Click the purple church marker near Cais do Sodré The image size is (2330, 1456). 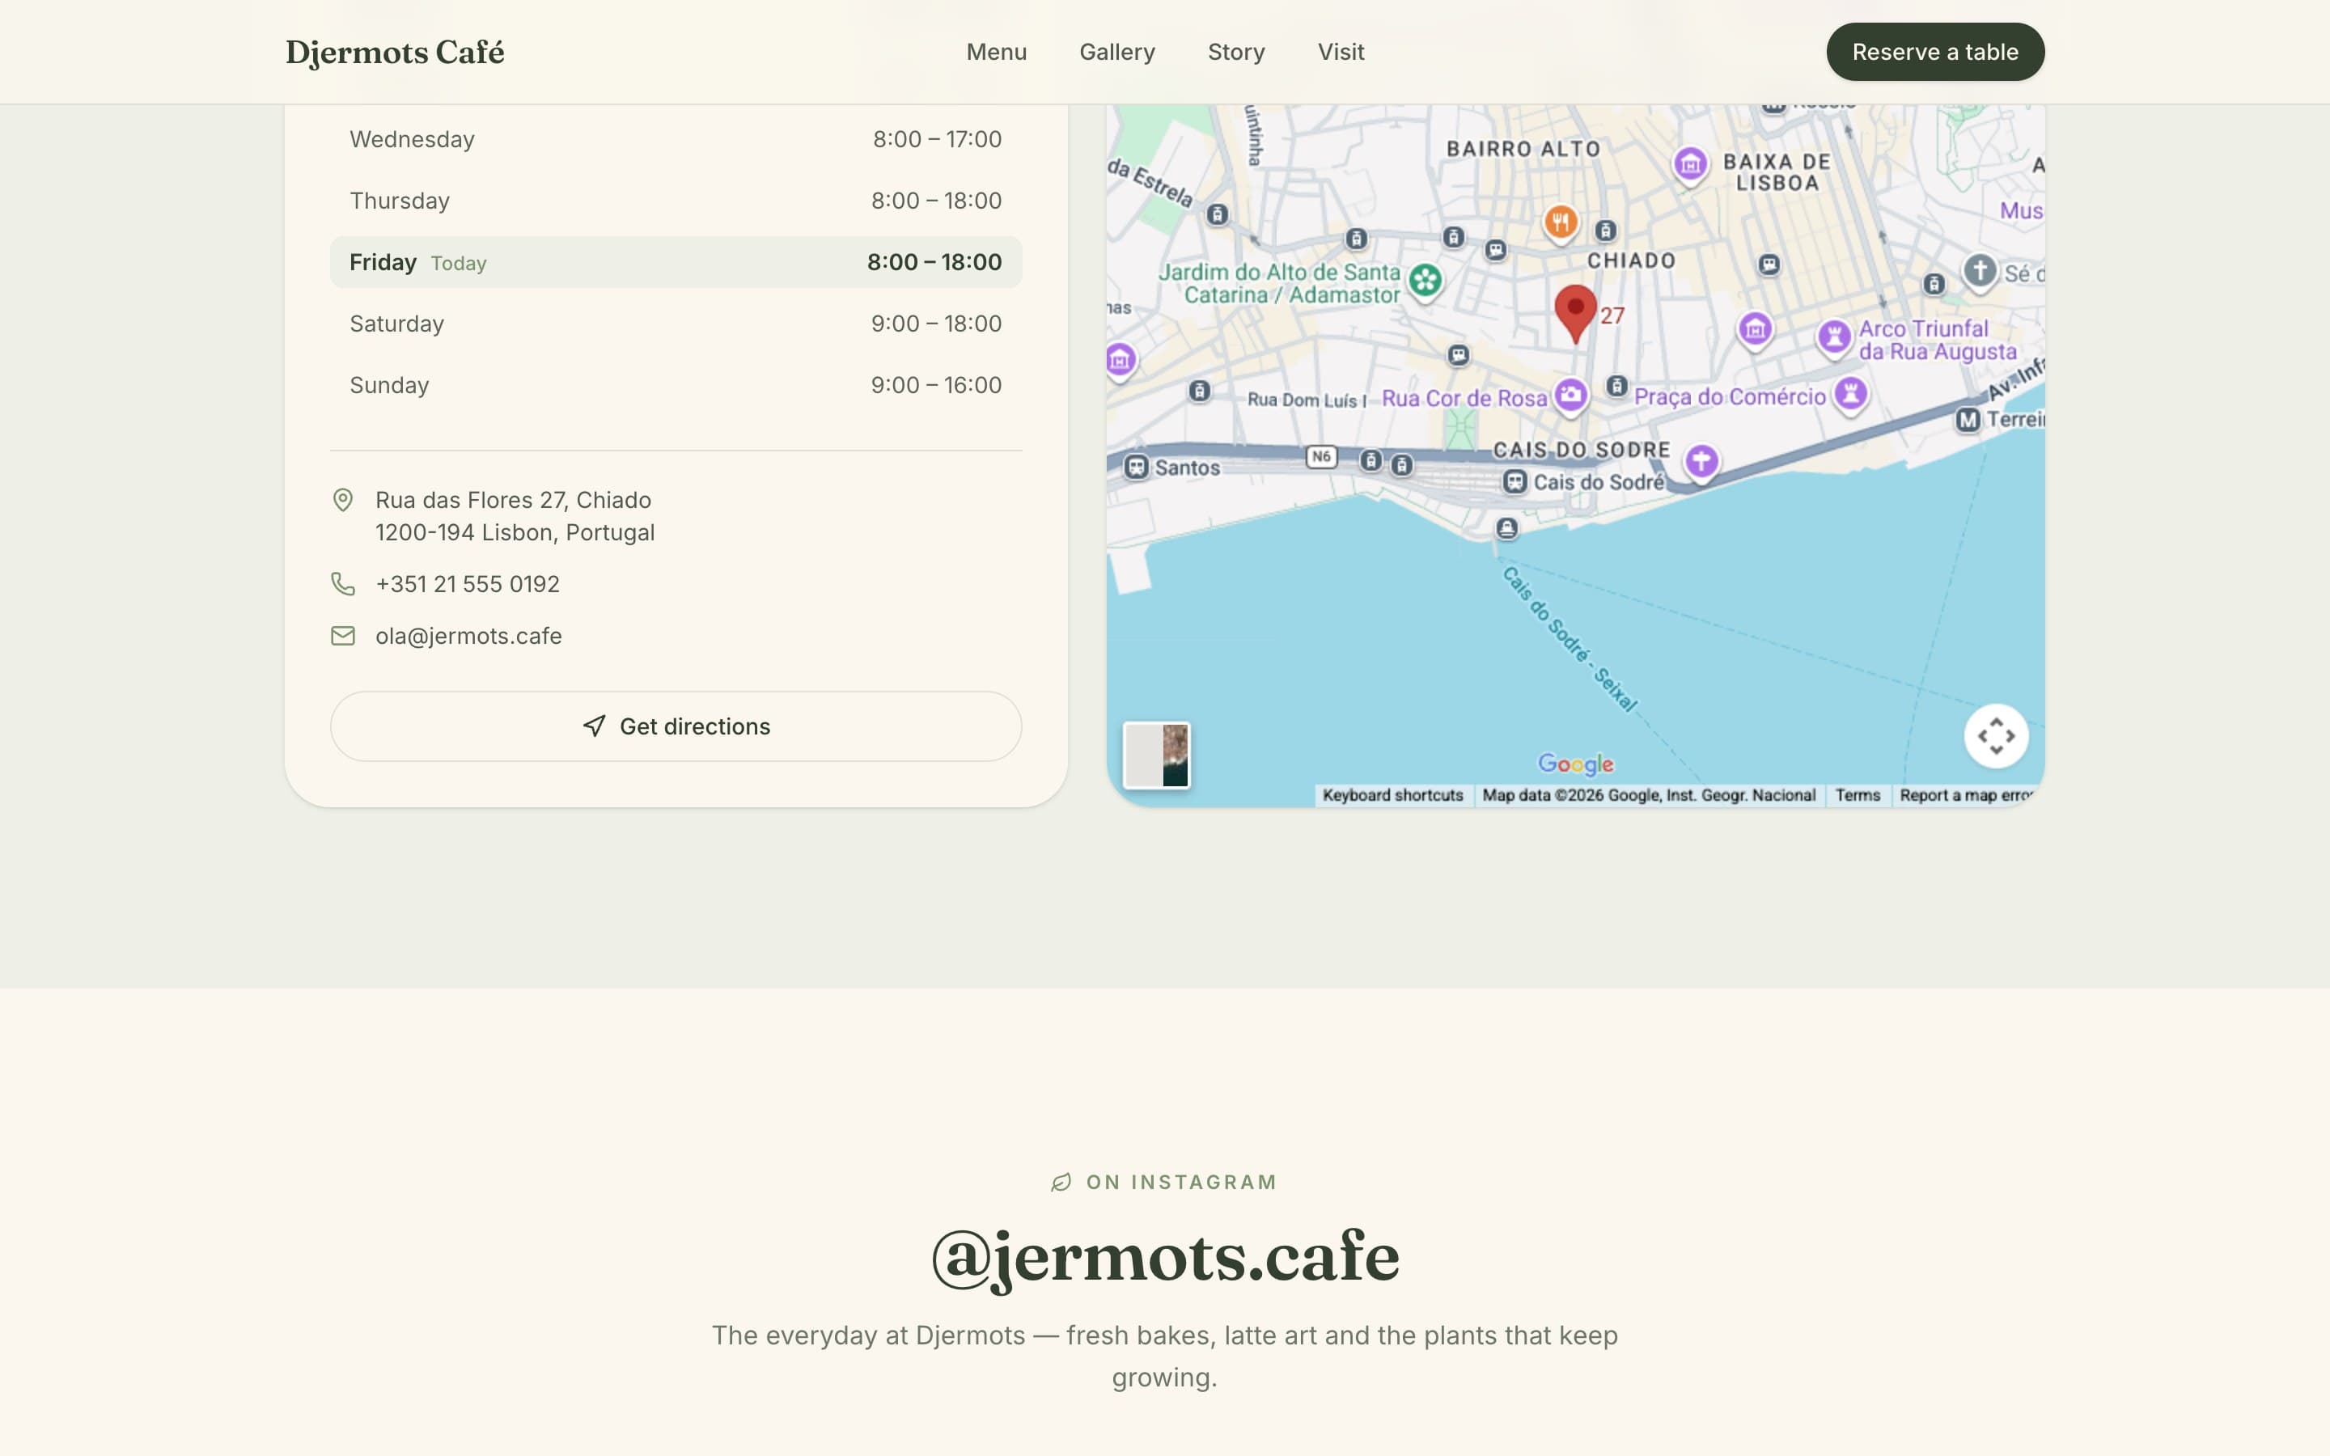[x=1701, y=461]
